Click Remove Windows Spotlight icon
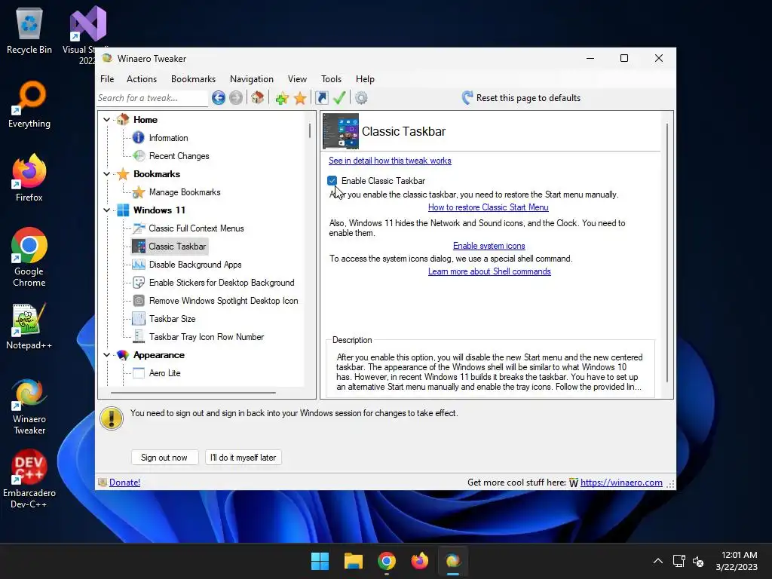The width and height of the screenshot is (772, 579). point(139,301)
